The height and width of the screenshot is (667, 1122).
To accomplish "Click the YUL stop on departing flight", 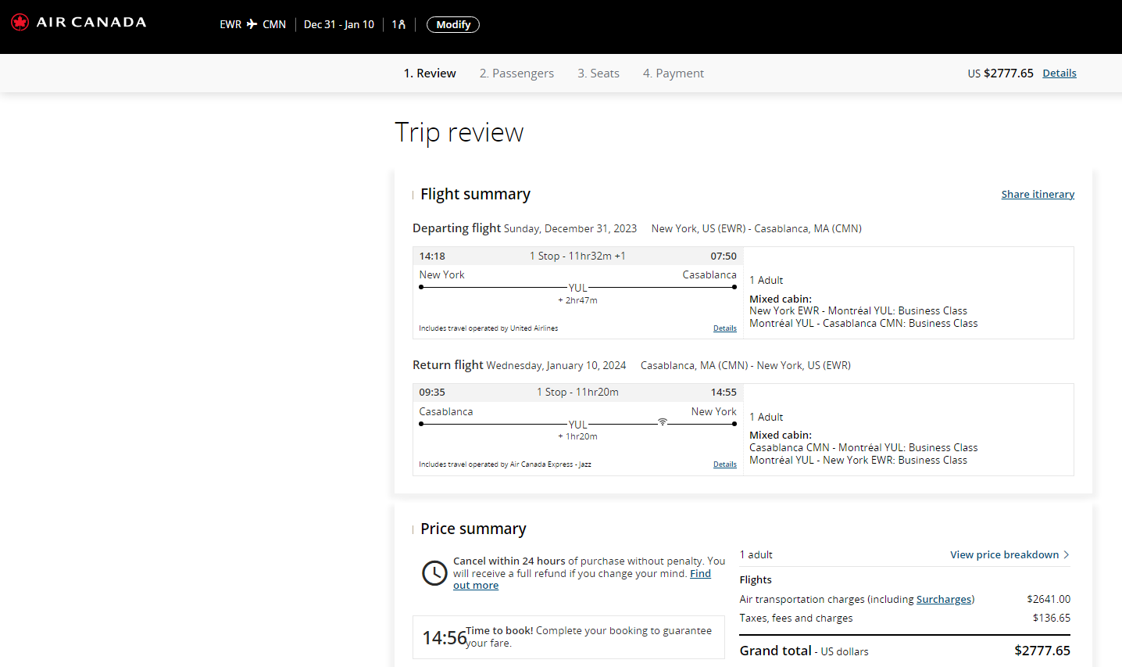I will pyautogui.click(x=577, y=288).
